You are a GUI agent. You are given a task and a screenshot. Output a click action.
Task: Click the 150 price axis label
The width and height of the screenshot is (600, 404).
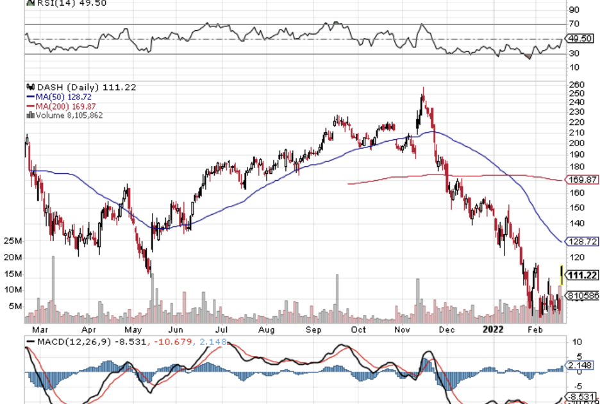(x=576, y=208)
